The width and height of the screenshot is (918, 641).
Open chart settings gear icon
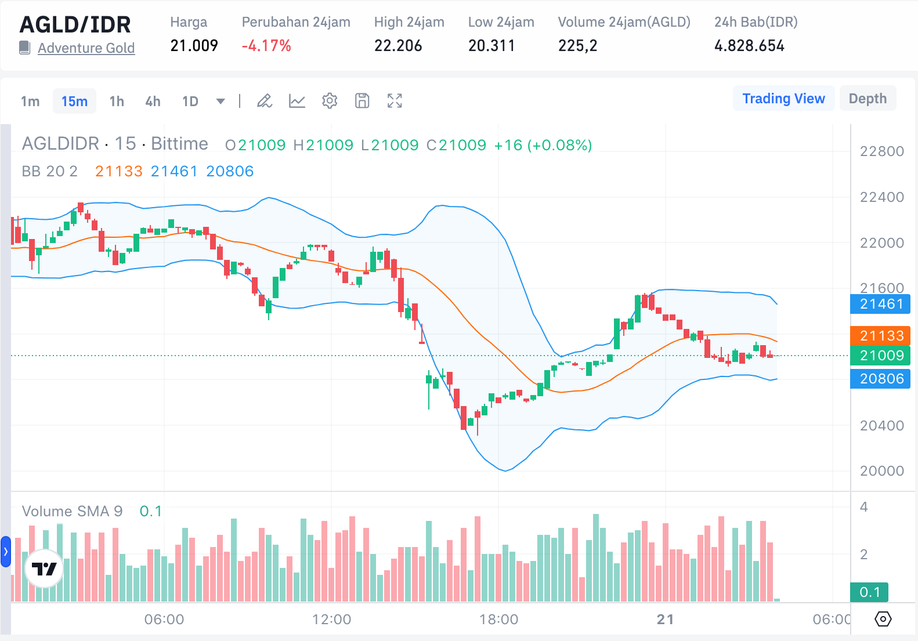(x=330, y=101)
